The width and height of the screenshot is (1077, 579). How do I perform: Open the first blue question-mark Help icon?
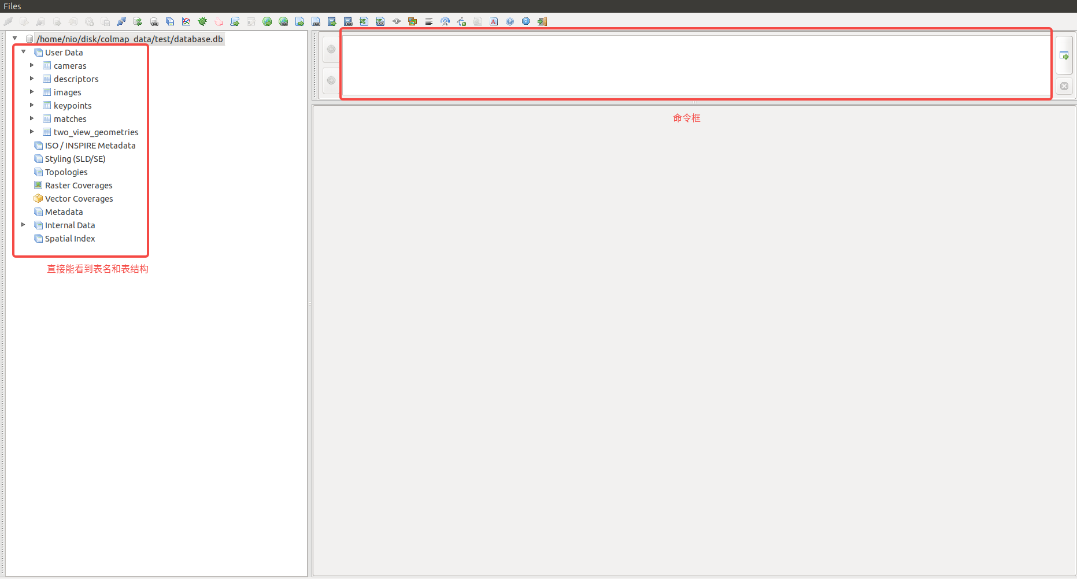(510, 21)
